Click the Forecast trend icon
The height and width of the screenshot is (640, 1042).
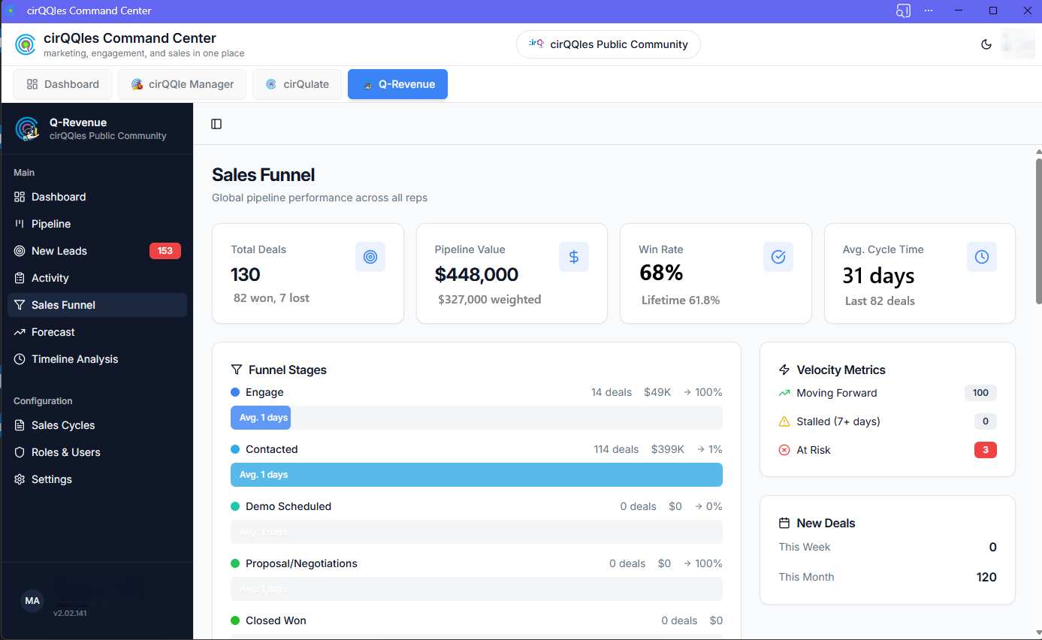pos(20,331)
